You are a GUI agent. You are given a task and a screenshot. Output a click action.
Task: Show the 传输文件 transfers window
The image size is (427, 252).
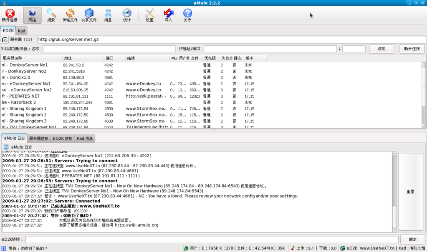[x=70, y=15]
